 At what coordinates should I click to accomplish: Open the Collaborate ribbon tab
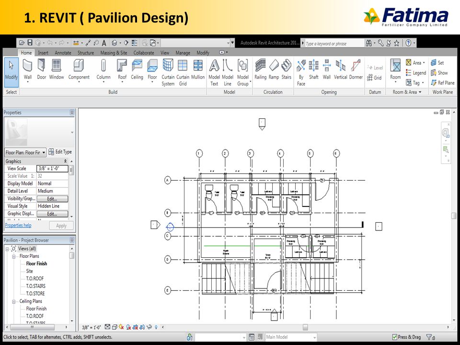[x=144, y=53]
